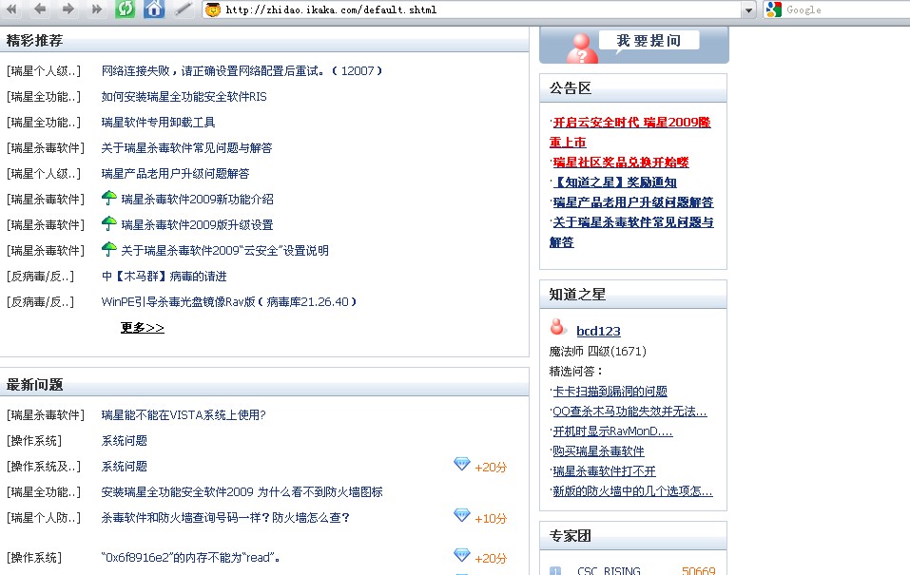Open WinPE引导杀毒光盘镜像Rav版 link
Image resolution: width=910 pixels, height=575 pixels.
click(228, 301)
